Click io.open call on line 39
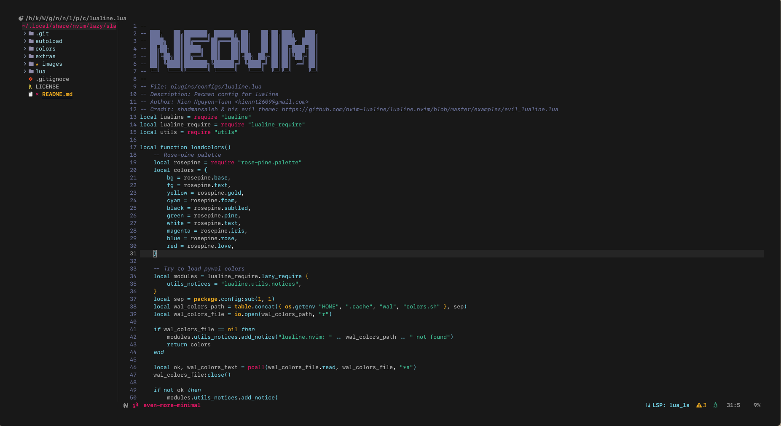The image size is (781, 426). [246, 314]
